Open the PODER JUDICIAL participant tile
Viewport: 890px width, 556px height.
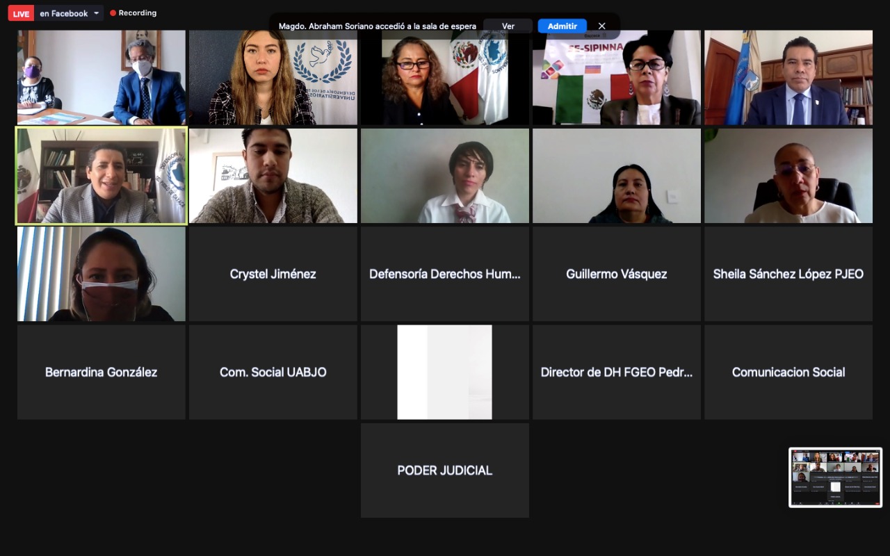click(x=445, y=471)
